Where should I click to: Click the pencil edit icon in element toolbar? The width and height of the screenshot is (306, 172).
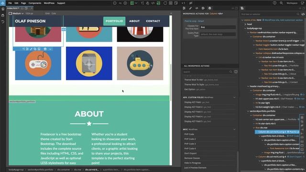click(31, 49)
